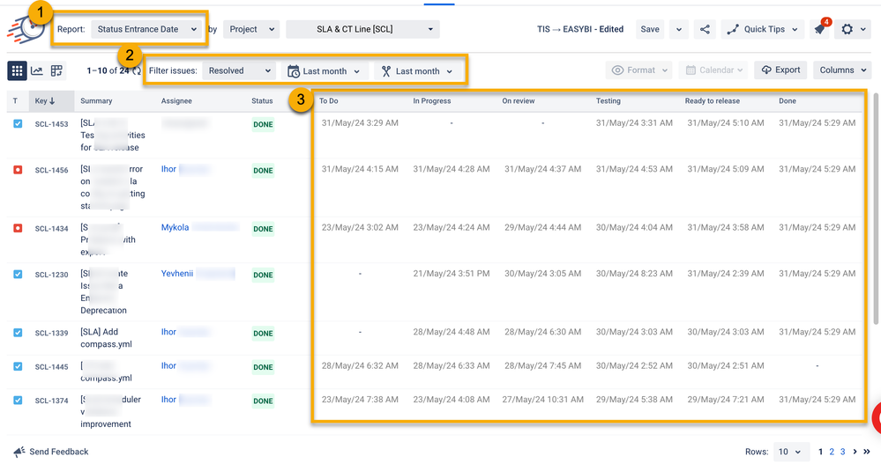Click the task type icon for SCL-1230
Viewport: 881px width, 471px height.
click(x=18, y=274)
